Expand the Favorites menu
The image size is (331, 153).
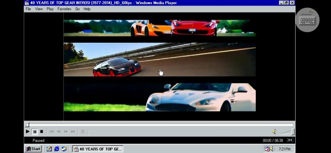tap(64, 9)
